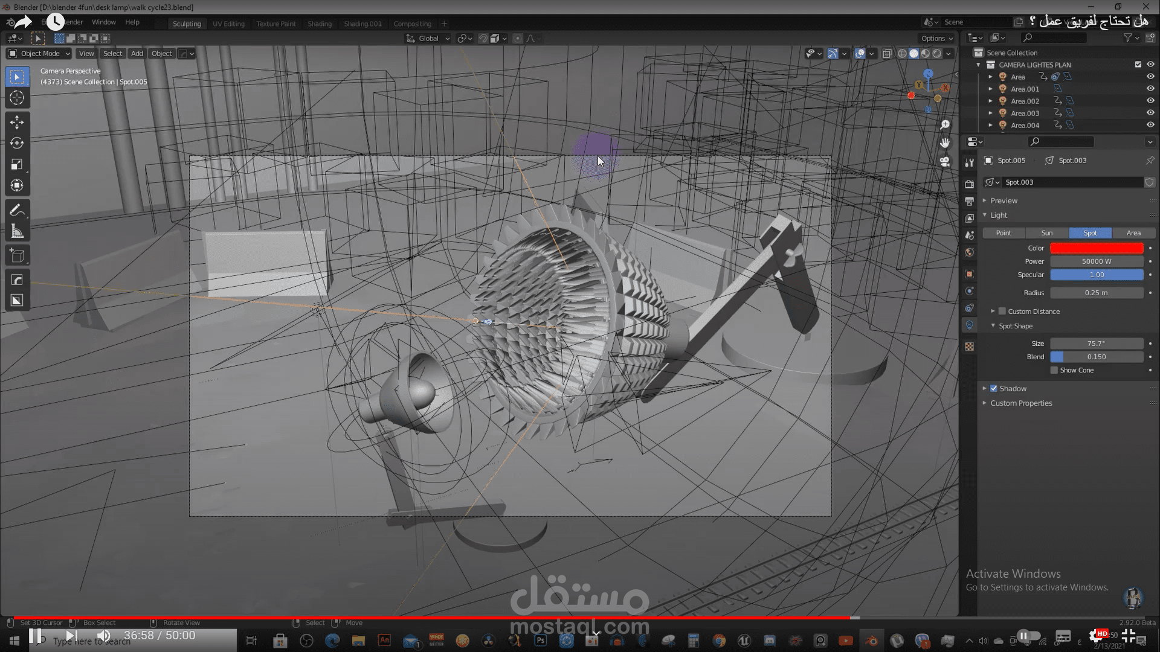Image resolution: width=1160 pixels, height=652 pixels.
Task: Set light type to Area
Action: point(1133,233)
